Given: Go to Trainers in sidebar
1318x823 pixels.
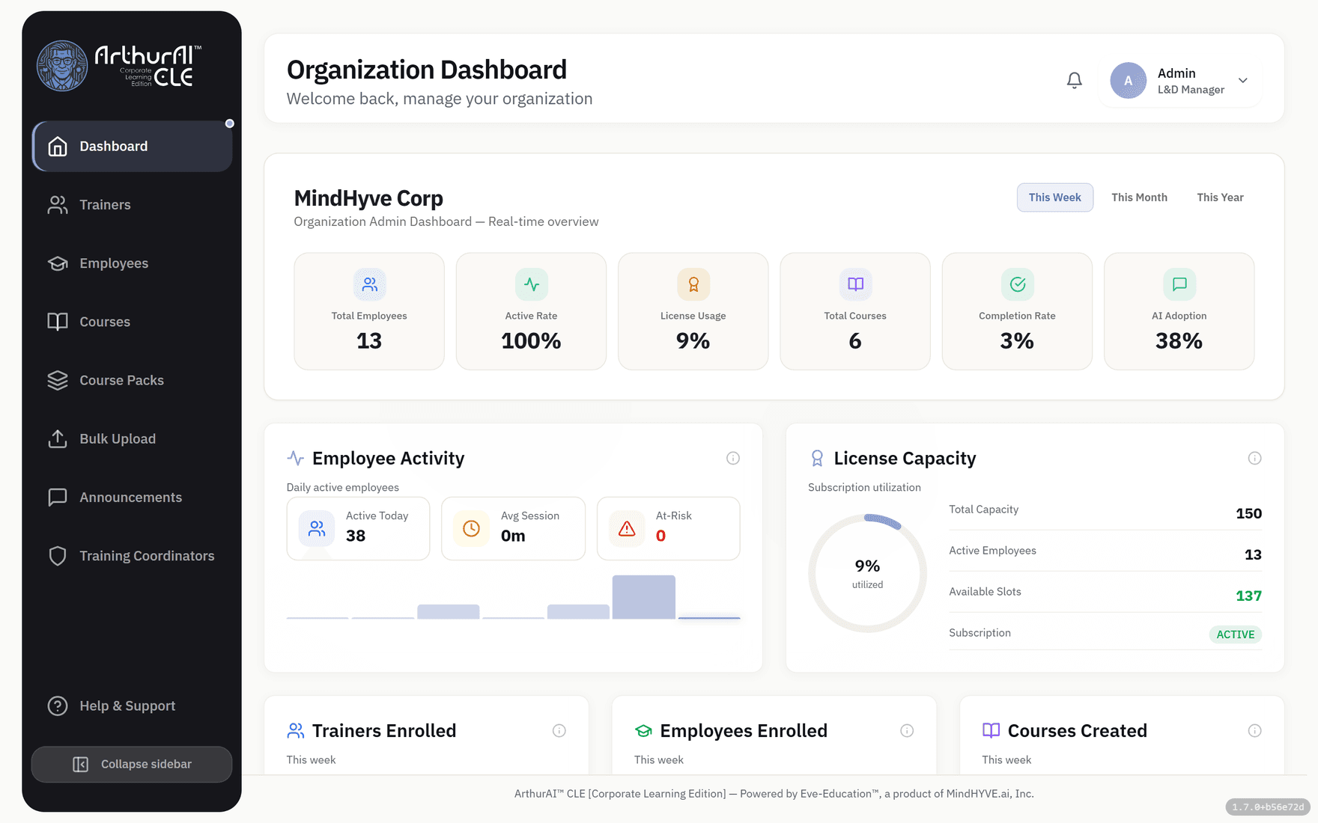Looking at the screenshot, I should [132, 205].
